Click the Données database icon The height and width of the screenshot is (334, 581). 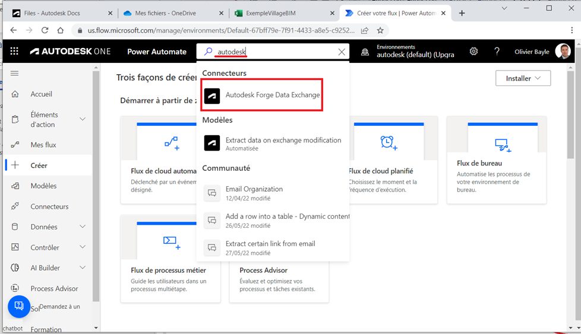15,227
